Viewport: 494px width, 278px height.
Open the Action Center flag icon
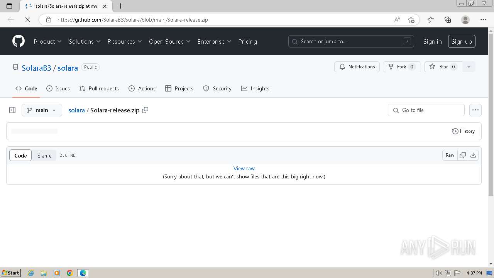click(457, 273)
